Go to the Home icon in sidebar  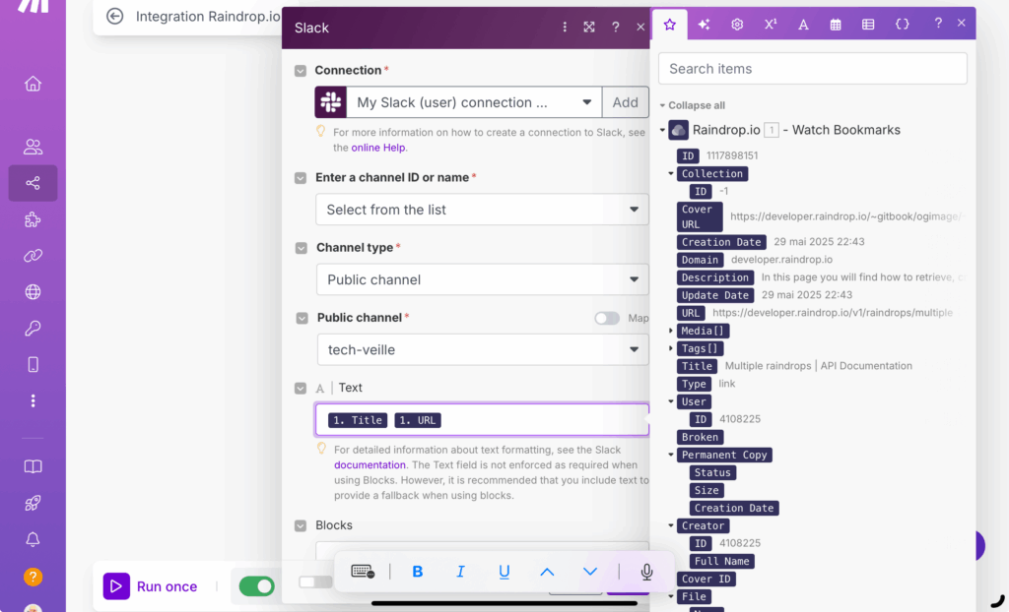pos(33,84)
